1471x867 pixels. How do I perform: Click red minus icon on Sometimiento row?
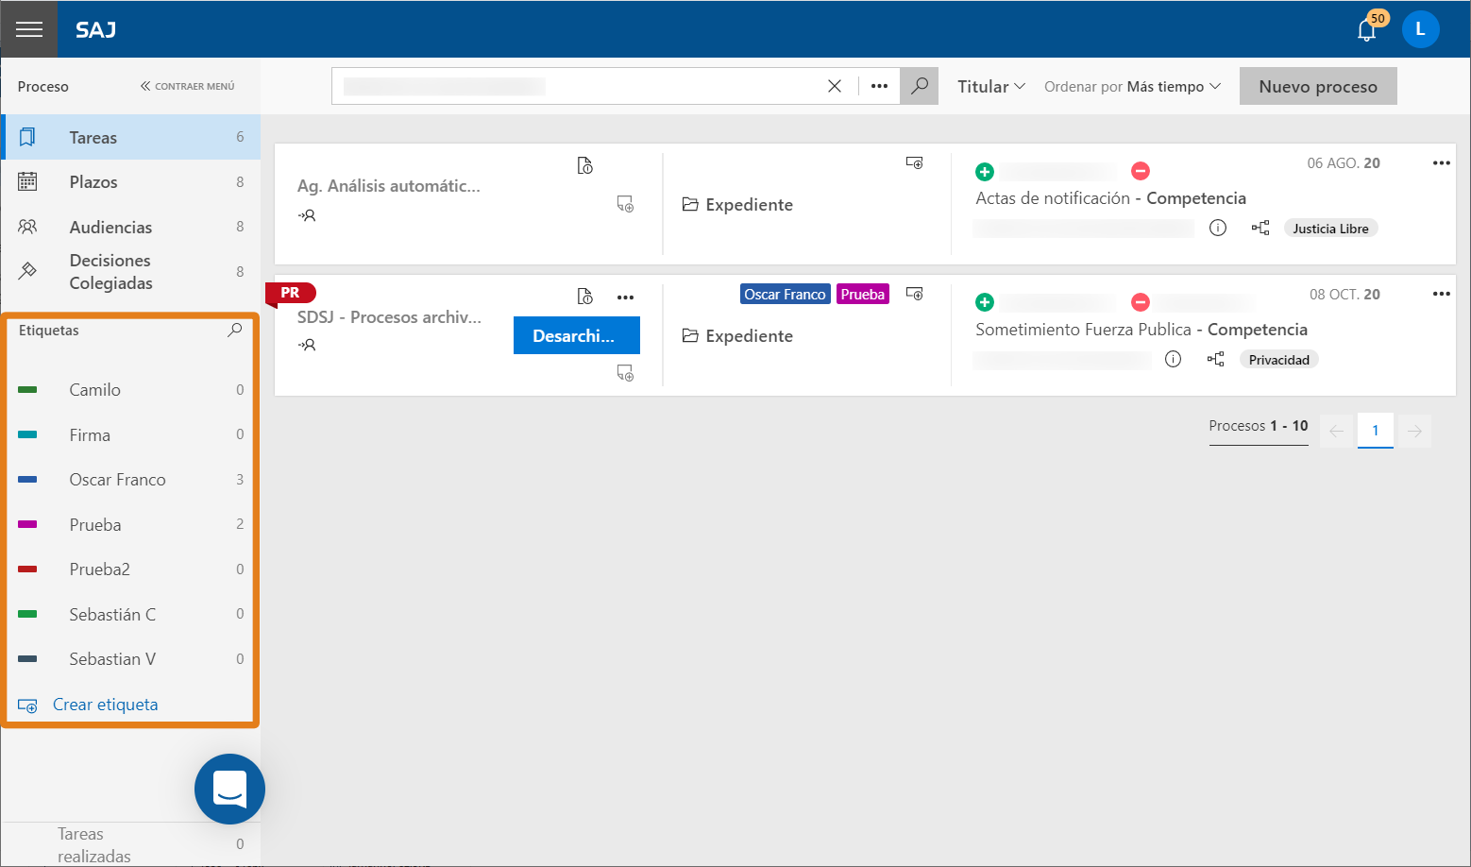click(1141, 302)
